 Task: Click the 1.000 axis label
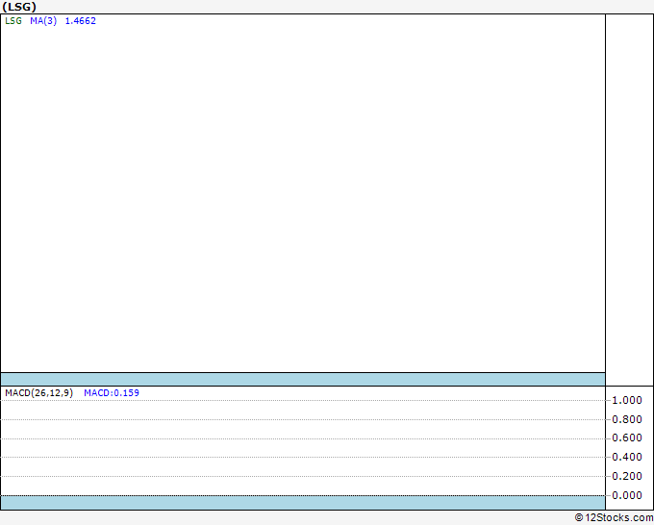point(627,400)
